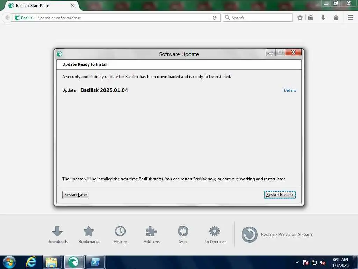Viewport: 358px width, 269px height.
Task: Close the Basilisk Start Page tab
Action: pos(73,6)
